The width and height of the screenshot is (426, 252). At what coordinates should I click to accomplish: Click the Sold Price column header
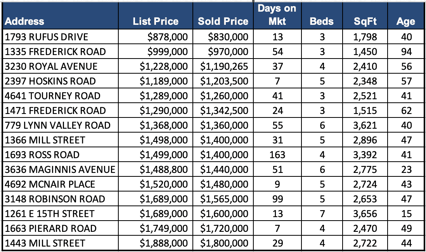click(223, 21)
